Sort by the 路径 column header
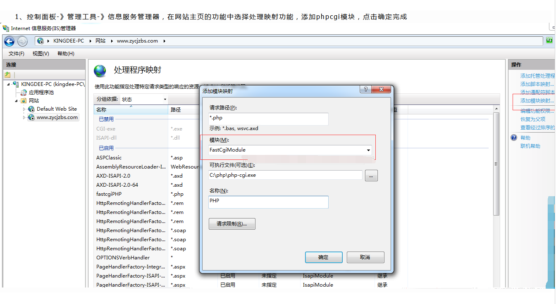556x304 pixels. (x=184, y=109)
